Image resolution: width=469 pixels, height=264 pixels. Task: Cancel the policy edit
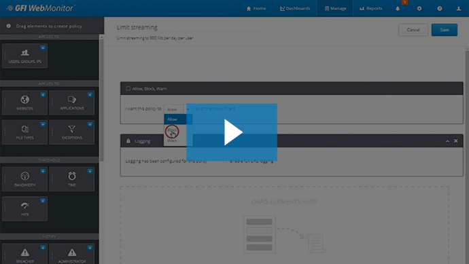tap(413, 30)
